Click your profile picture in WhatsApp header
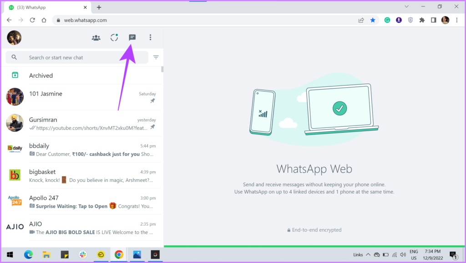 coord(14,38)
